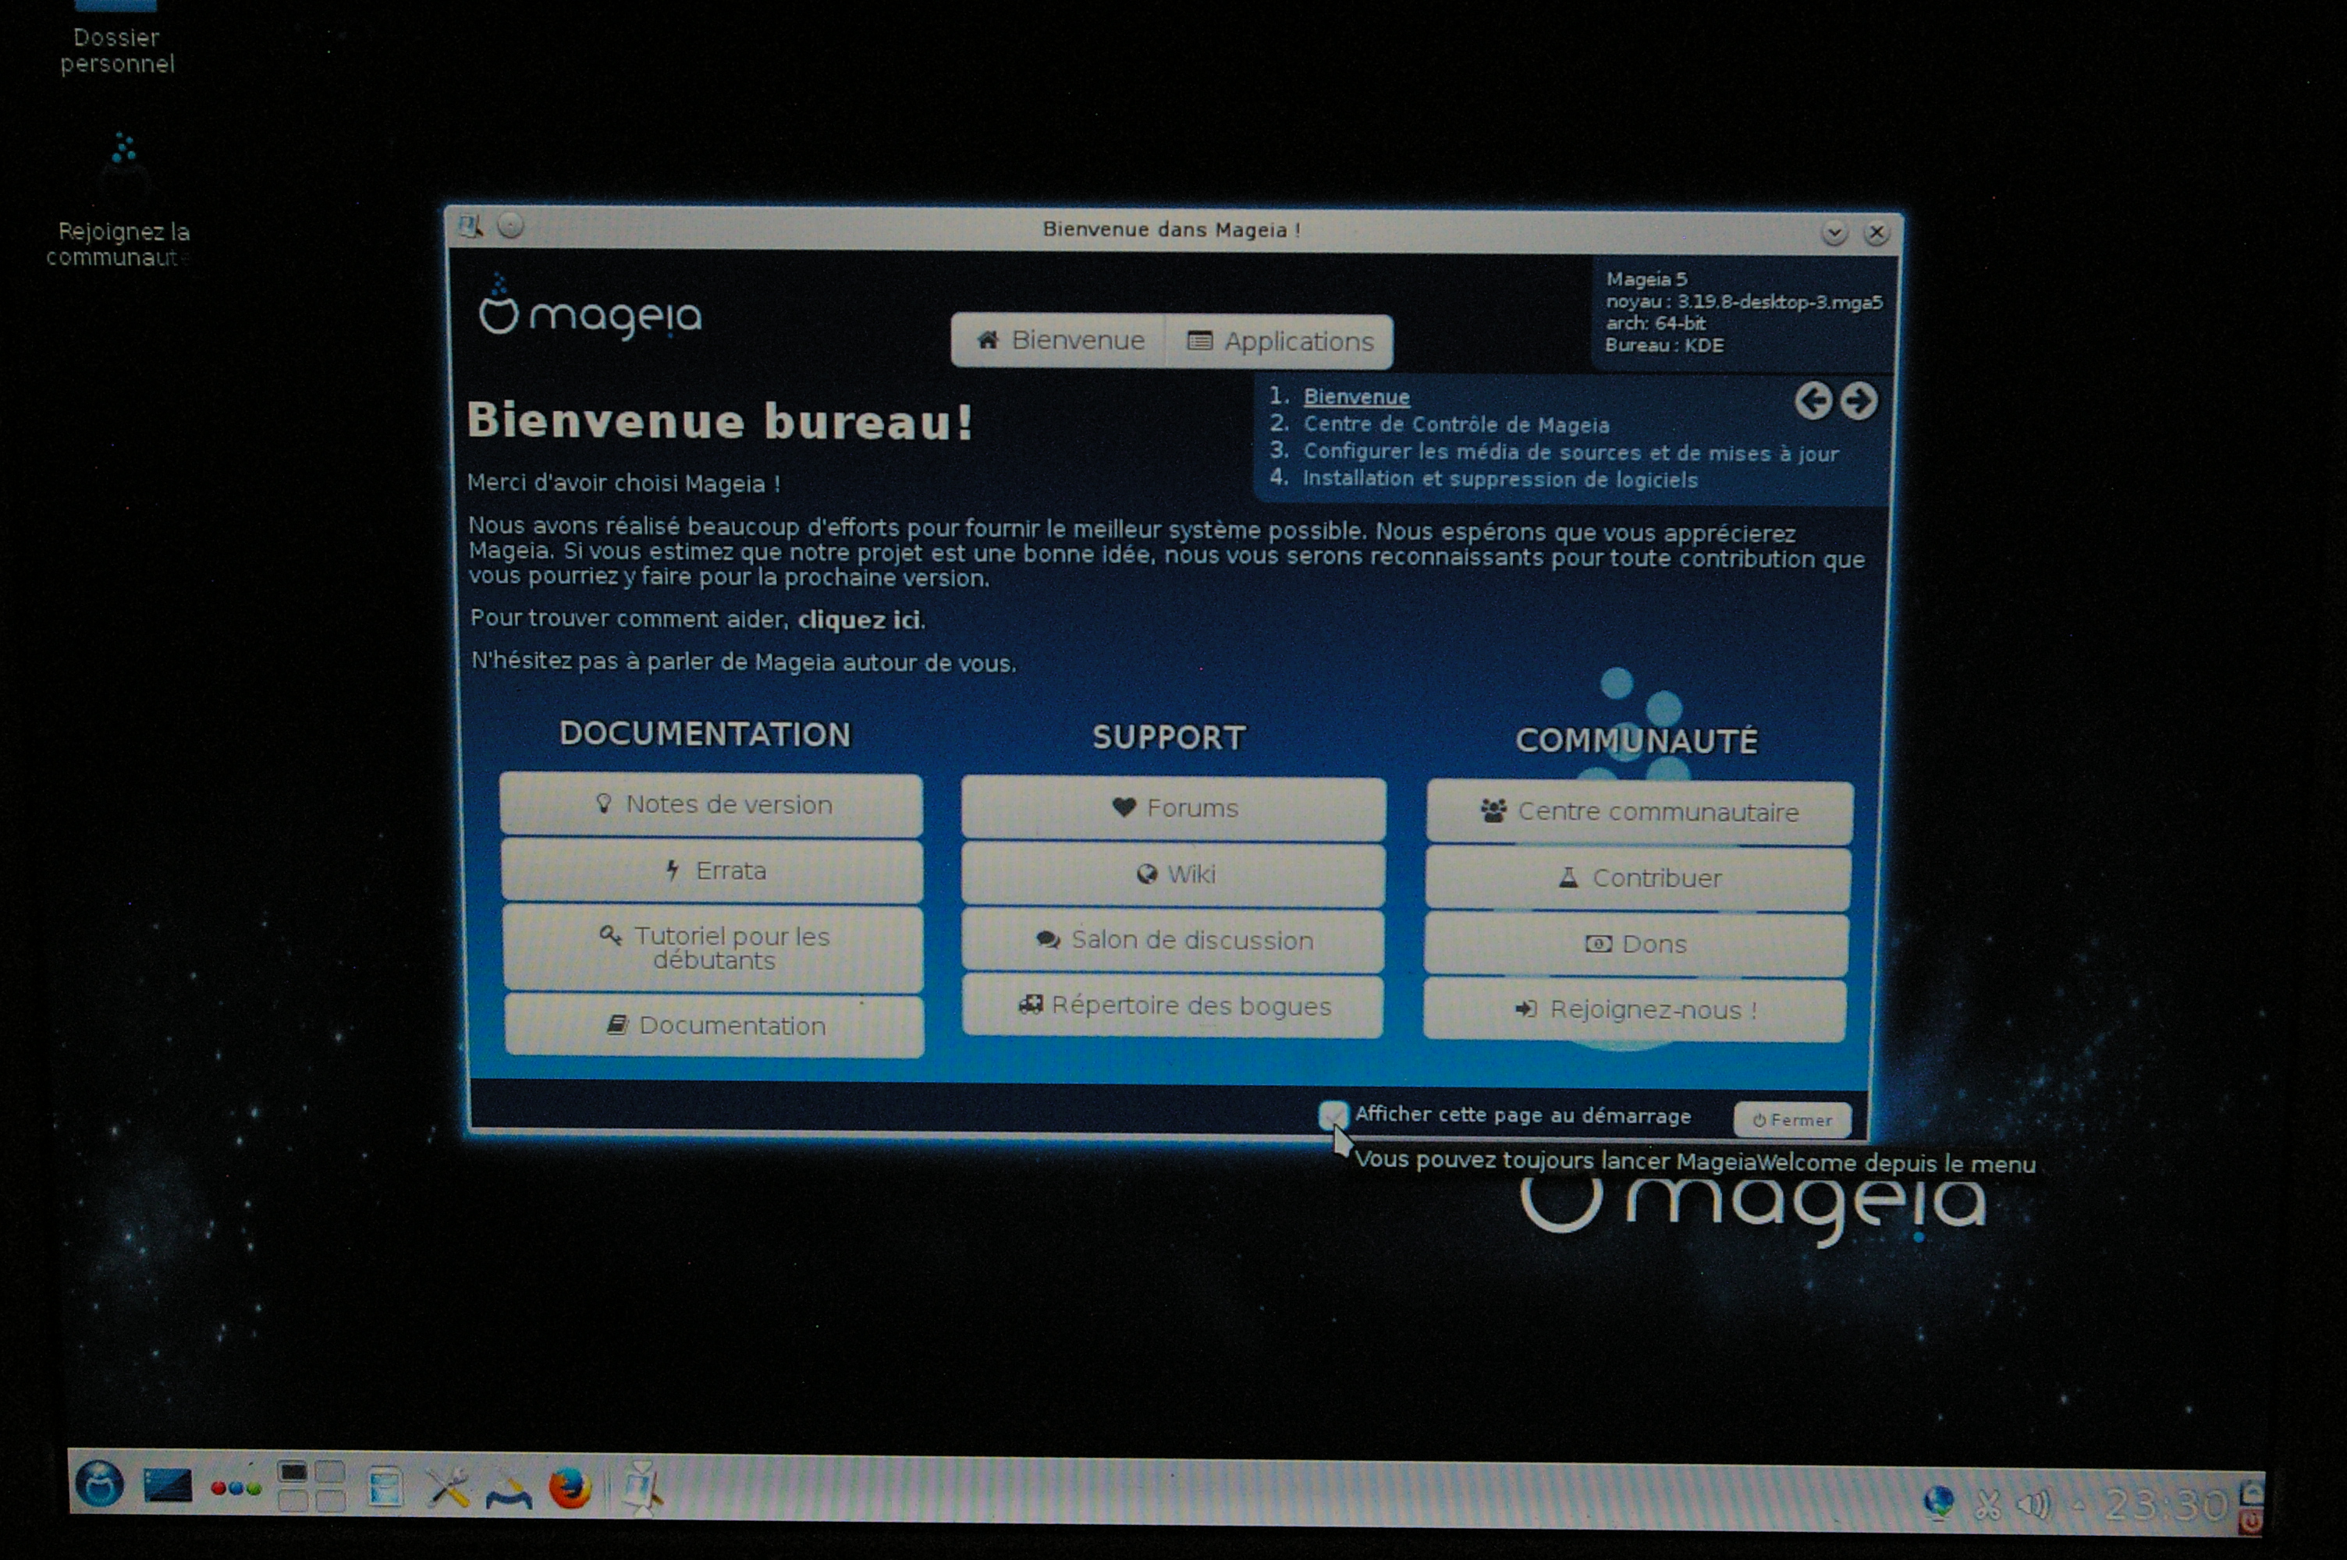Open the Mageia application launcher menu

pyautogui.click(x=101, y=1484)
